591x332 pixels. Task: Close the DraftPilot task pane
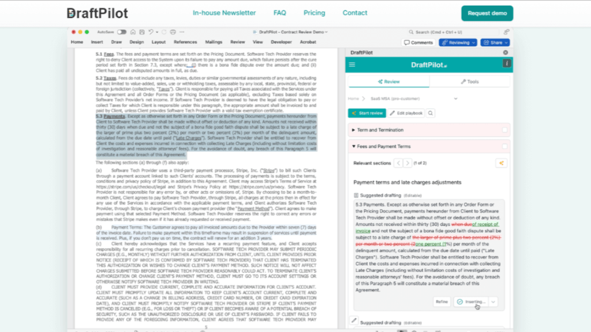tap(506, 52)
